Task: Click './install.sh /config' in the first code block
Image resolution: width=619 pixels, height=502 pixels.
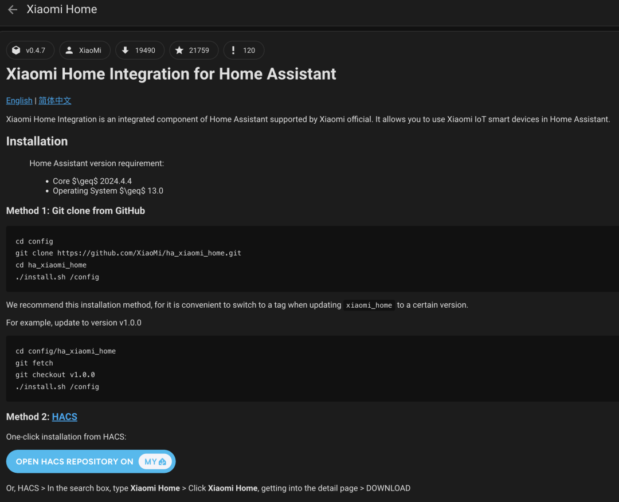Action: point(57,277)
